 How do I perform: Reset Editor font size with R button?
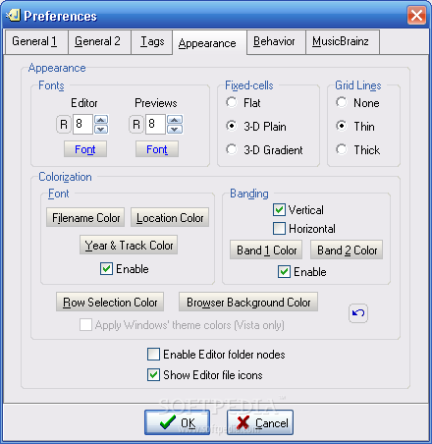[x=64, y=125]
